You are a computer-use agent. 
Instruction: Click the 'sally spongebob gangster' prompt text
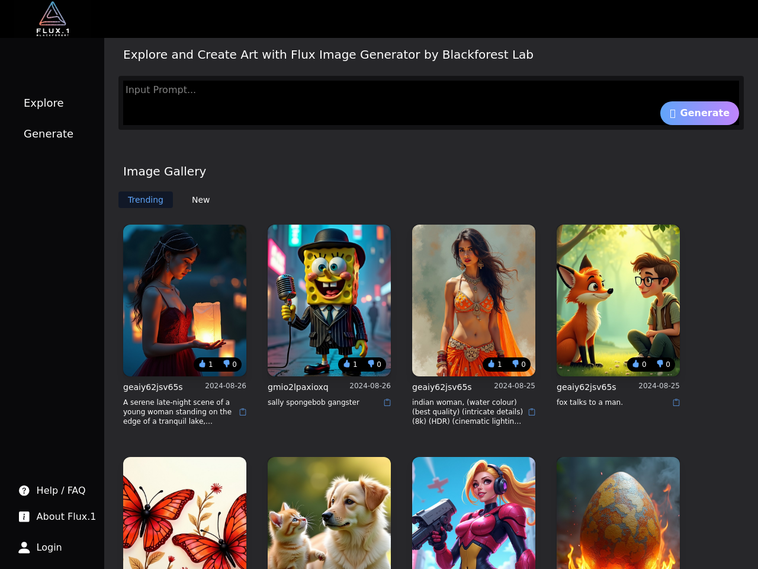[313, 402]
